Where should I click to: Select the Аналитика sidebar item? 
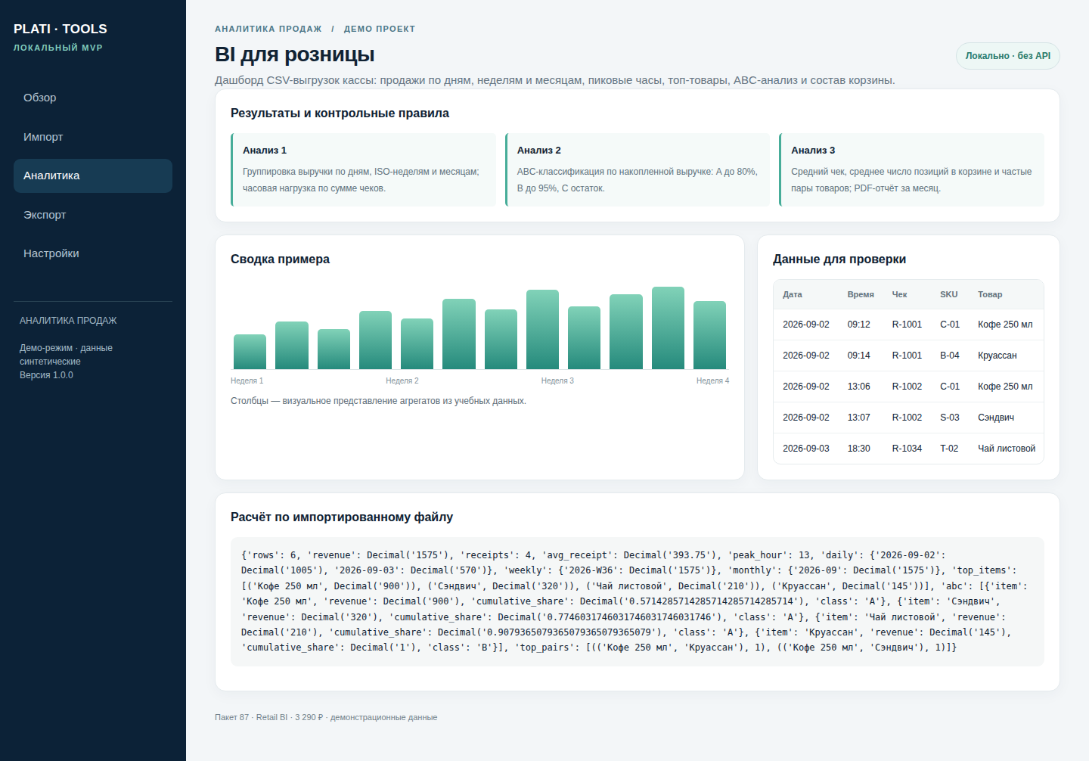point(93,175)
